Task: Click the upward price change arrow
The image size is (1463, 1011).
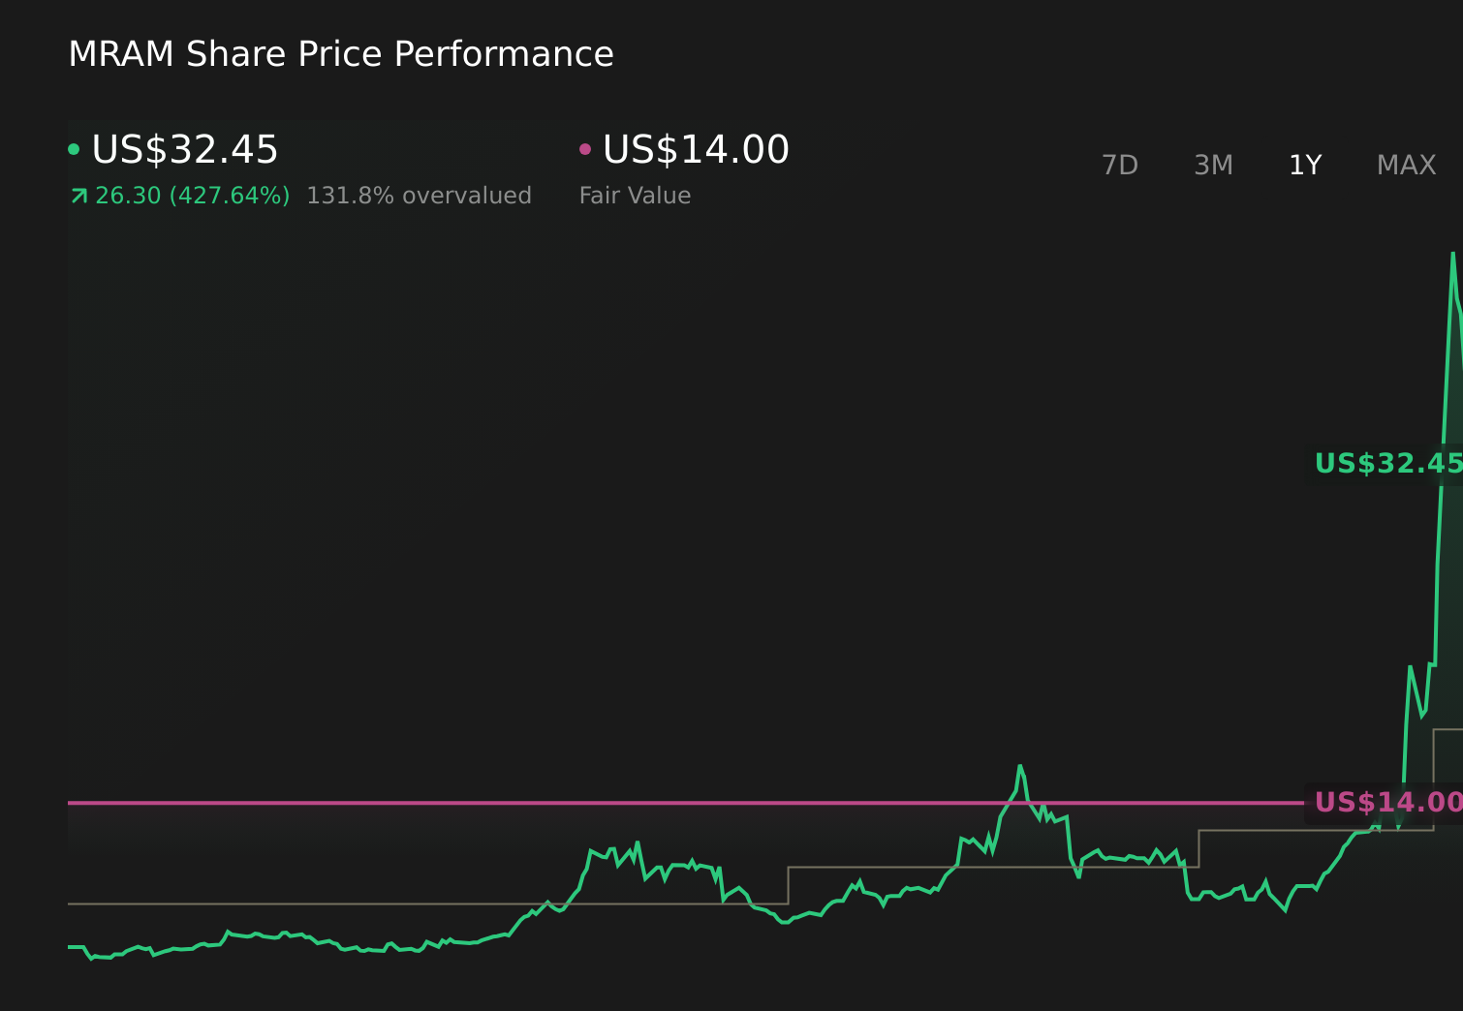Action: click(79, 196)
